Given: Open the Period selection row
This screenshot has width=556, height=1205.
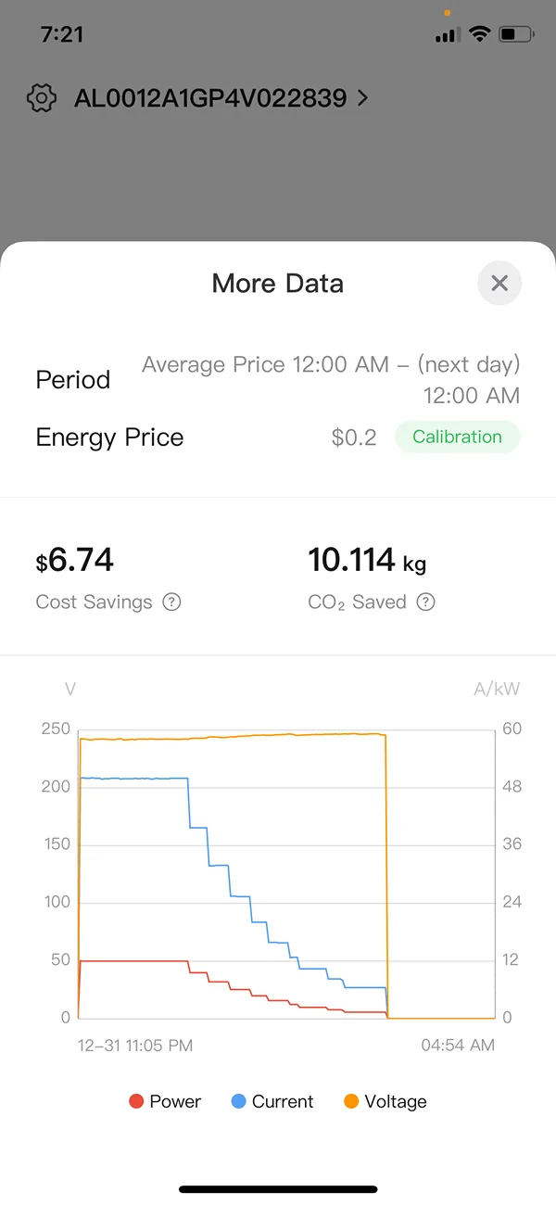Looking at the screenshot, I should click(72, 379).
